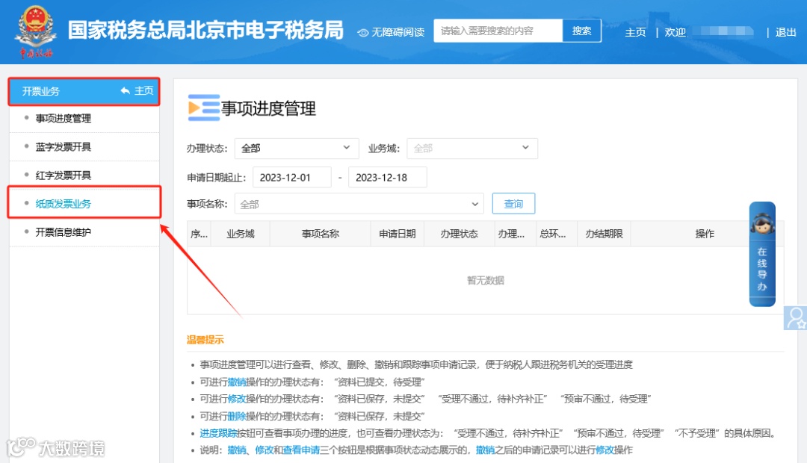This screenshot has width=807, height=463.
Task: Click the 查询 button
Action: pyautogui.click(x=513, y=204)
